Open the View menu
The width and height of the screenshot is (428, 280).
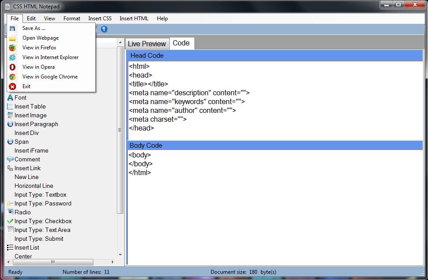[49, 19]
